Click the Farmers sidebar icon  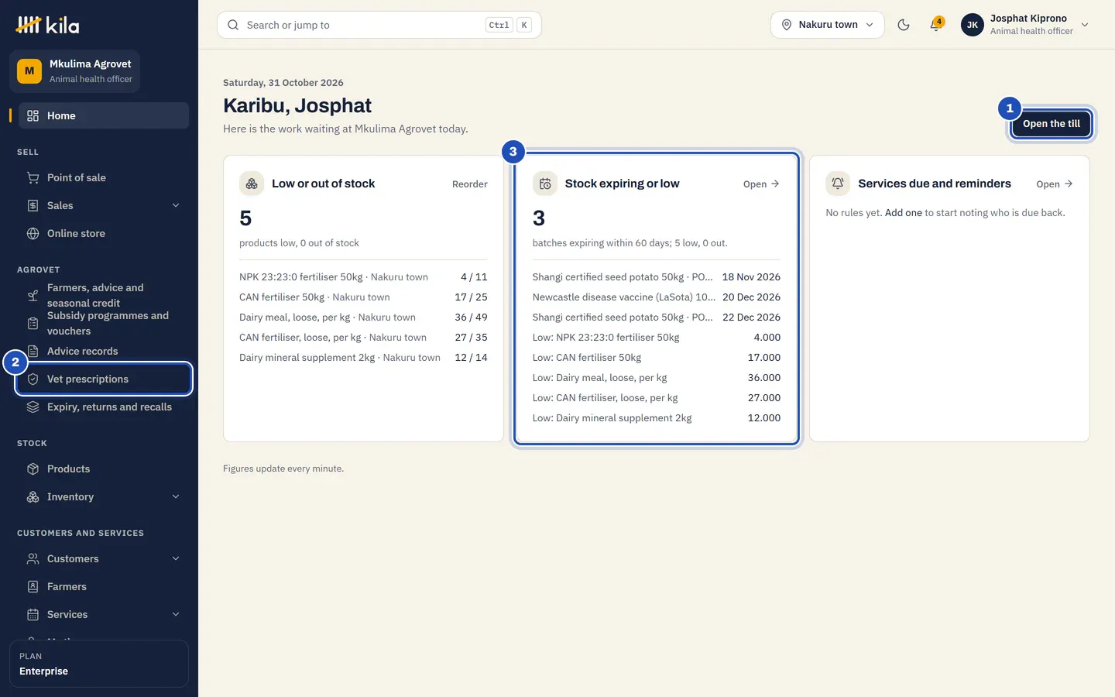click(x=33, y=586)
